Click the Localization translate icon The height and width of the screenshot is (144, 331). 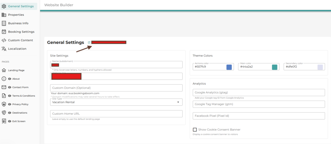pos(4,49)
